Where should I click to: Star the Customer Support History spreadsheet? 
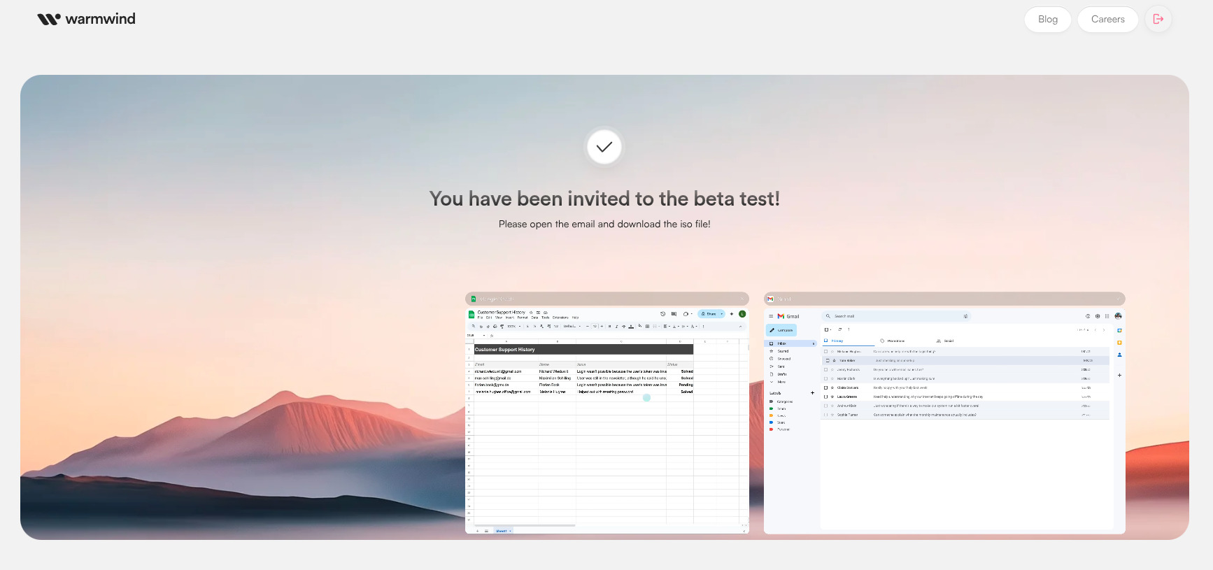[531, 313]
